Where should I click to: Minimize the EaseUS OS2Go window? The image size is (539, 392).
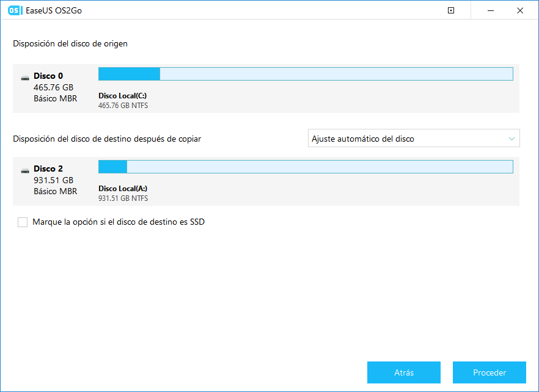(491, 10)
